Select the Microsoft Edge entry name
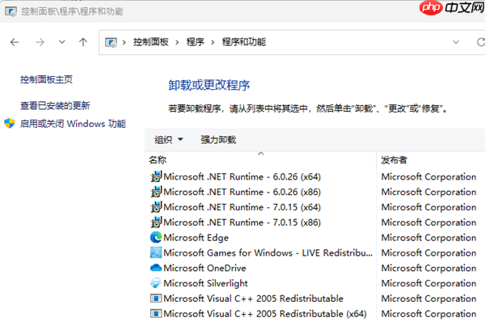 [196, 238]
